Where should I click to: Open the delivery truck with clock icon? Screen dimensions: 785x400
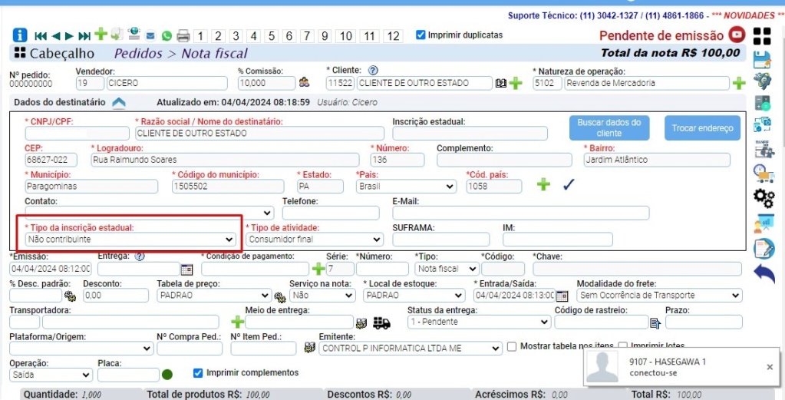tap(764, 174)
